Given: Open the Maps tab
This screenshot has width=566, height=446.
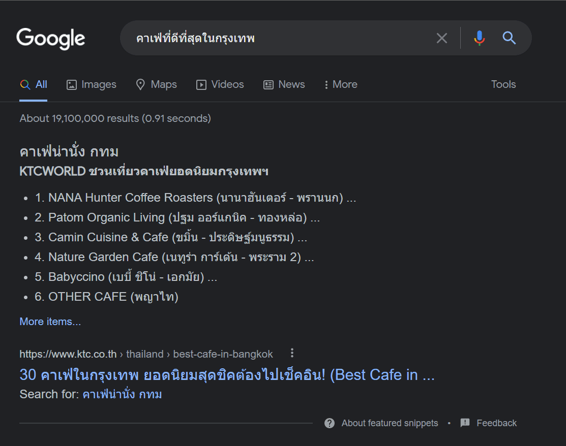Looking at the screenshot, I should coord(156,84).
